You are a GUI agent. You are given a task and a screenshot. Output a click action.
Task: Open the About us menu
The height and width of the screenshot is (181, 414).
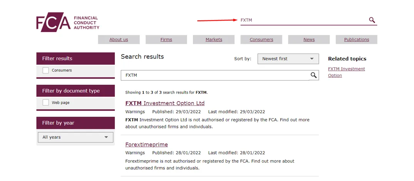click(x=119, y=40)
